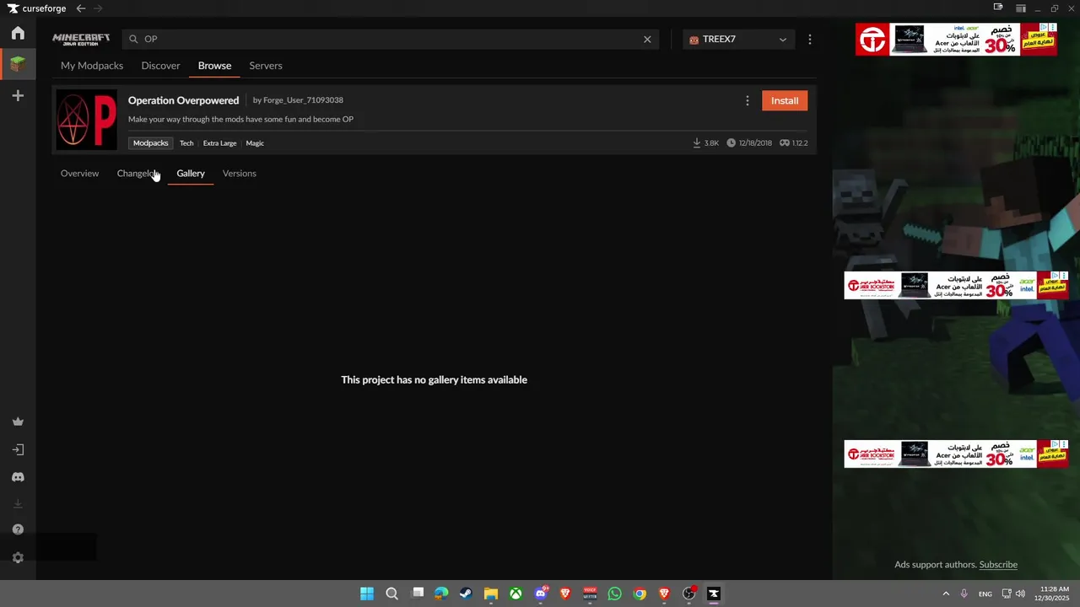
Task: Open WhatsApp from the taskbar
Action: coord(614,594)
